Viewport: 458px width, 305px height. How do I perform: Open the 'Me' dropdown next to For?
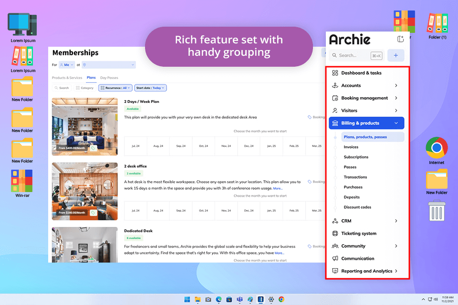point(67,65)
